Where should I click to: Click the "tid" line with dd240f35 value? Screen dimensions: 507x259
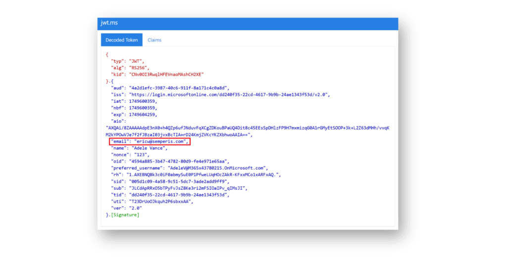click(170, 195)
